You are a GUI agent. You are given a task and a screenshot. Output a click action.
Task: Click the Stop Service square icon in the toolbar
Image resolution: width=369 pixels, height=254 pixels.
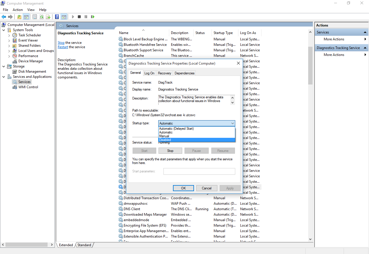(79, 17)
